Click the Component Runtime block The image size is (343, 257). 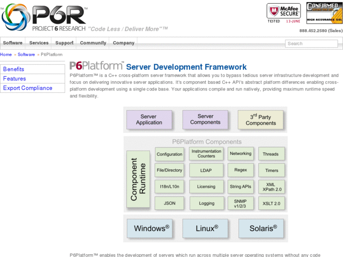[138, 179]
